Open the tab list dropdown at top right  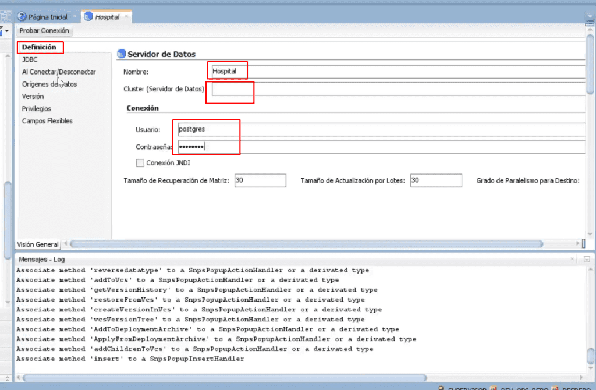(590, 16)
